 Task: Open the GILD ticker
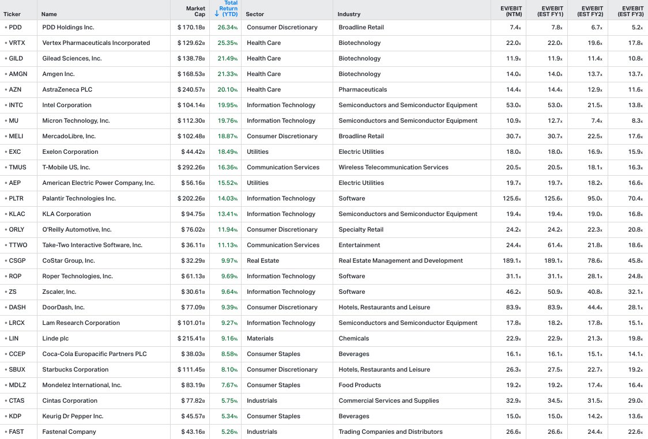coord(16,59)
